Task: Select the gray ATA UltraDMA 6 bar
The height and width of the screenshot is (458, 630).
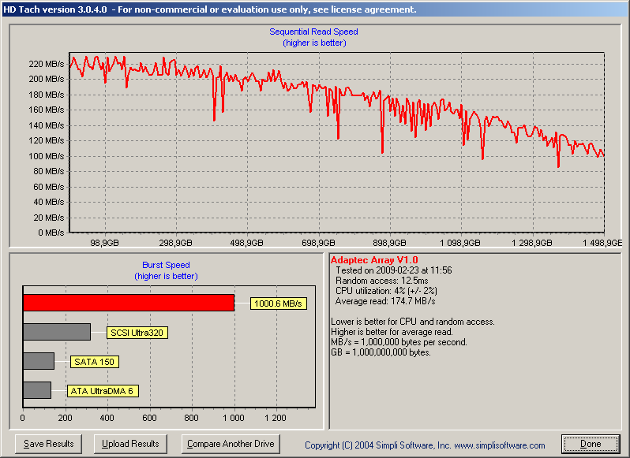Action: pos(37,390)
